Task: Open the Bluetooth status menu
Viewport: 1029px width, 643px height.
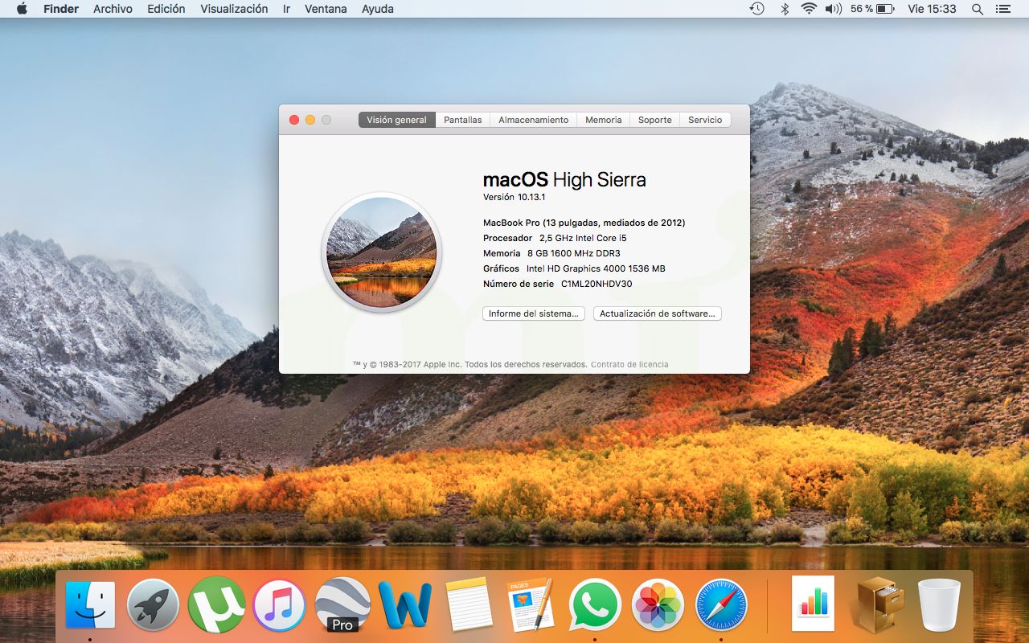Action: point(785,9)
